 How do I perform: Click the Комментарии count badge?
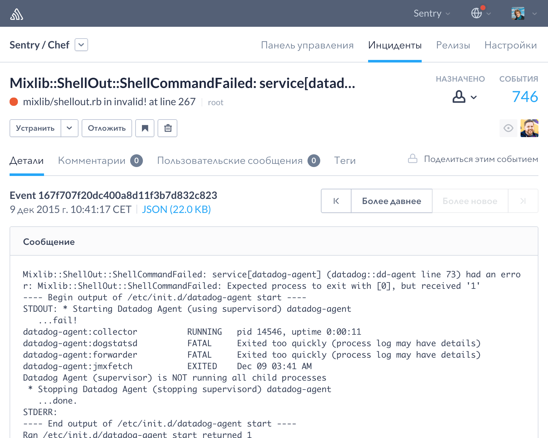(137, 161)
